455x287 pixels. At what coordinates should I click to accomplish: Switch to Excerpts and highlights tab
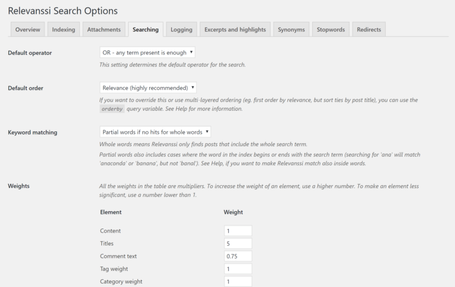click(236, 29)
